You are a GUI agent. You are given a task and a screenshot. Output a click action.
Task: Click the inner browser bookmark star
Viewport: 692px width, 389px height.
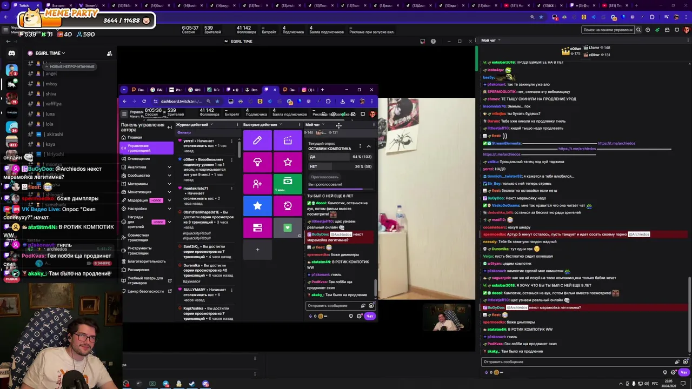(x=217, y=101)
